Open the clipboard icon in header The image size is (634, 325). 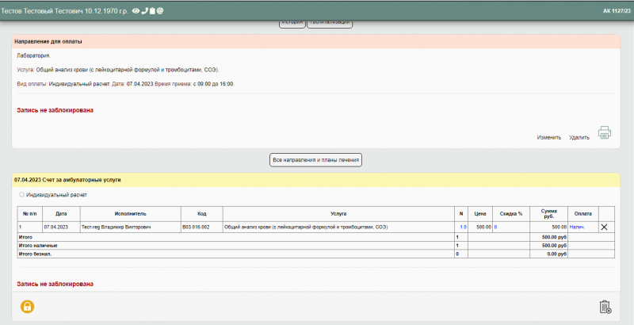[152, 11]
